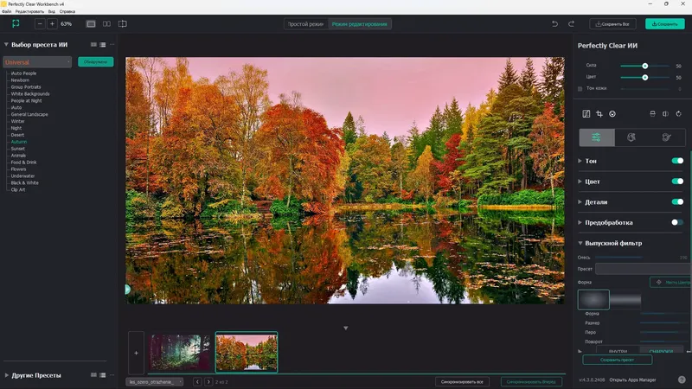The height and width of the screenshot is (389, 692).
Task: Open the Редактировать menu
Action: (x=29, y=11)
